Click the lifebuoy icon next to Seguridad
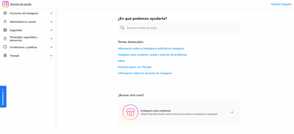This screenshot has height=134, width=294. click(x=5, y=30)
